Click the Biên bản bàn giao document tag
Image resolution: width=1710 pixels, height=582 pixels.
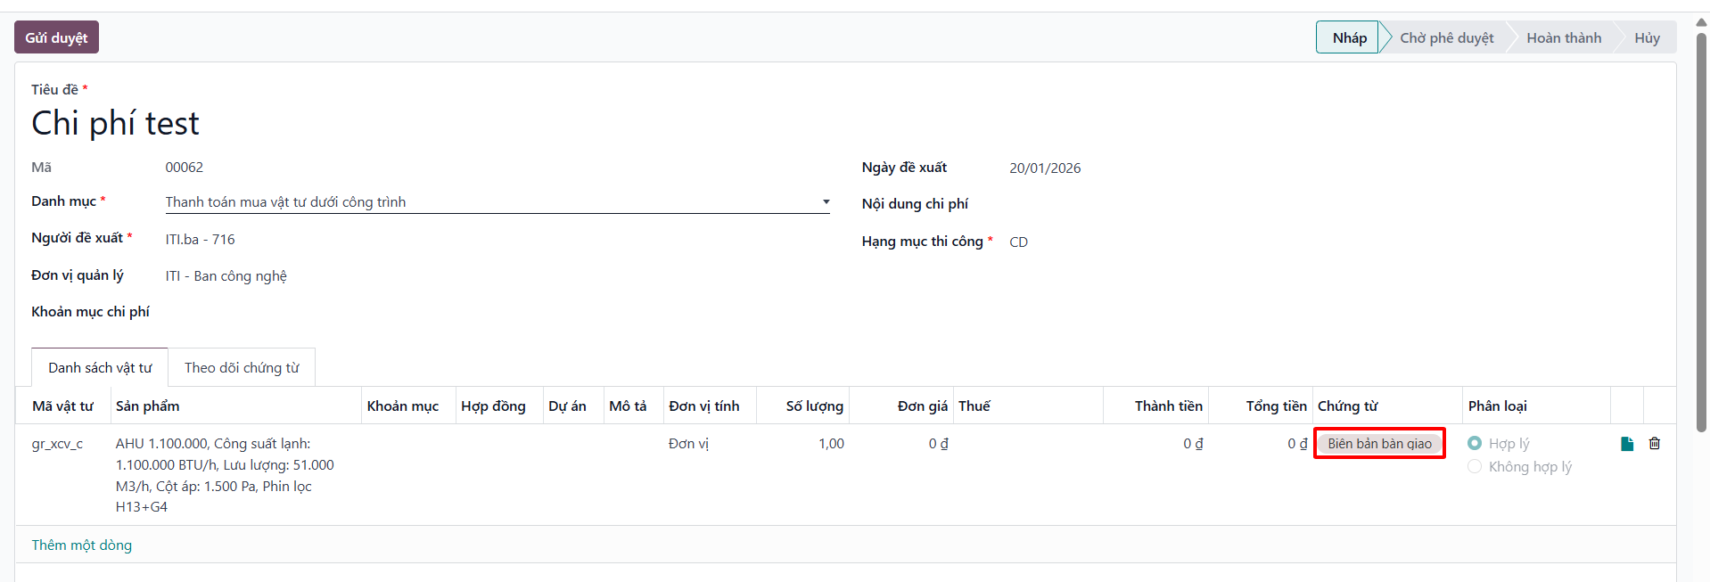pos(1379,444)
